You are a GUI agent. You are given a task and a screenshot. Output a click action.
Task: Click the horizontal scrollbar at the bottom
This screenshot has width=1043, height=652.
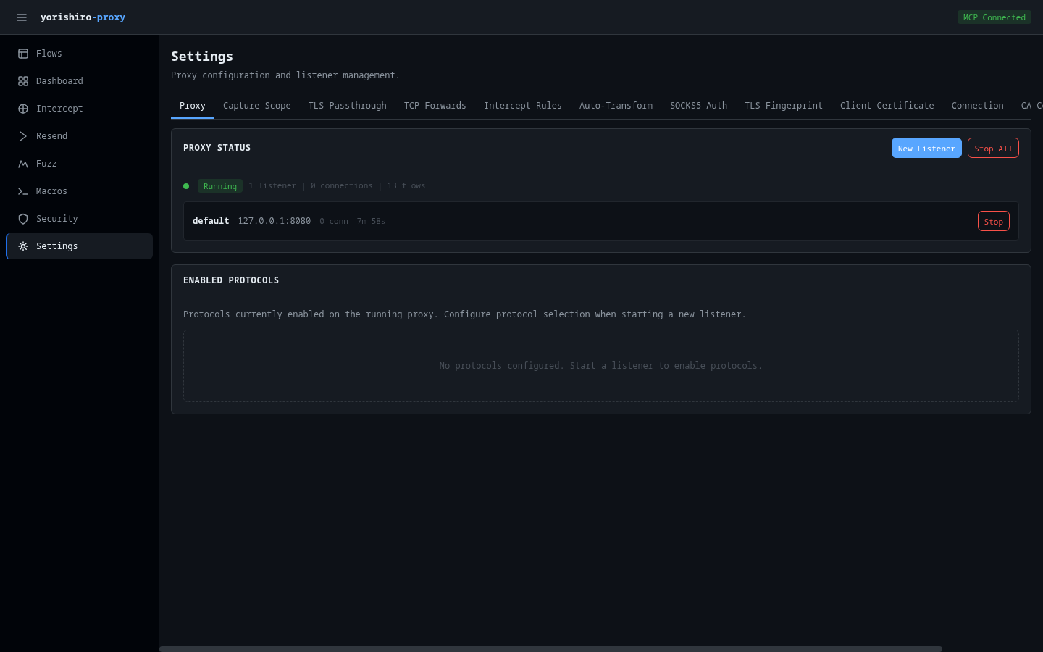point(550,648)
